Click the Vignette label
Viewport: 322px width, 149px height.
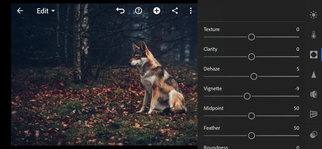tap(213, 89)
